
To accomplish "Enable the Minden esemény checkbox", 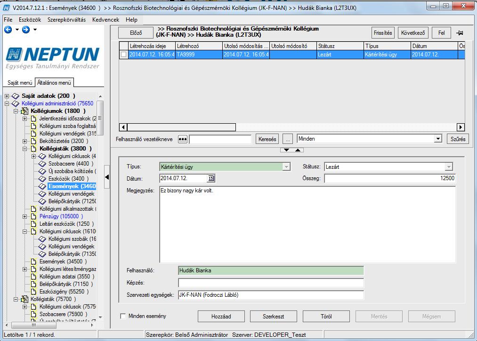I will tap(123, 316).
